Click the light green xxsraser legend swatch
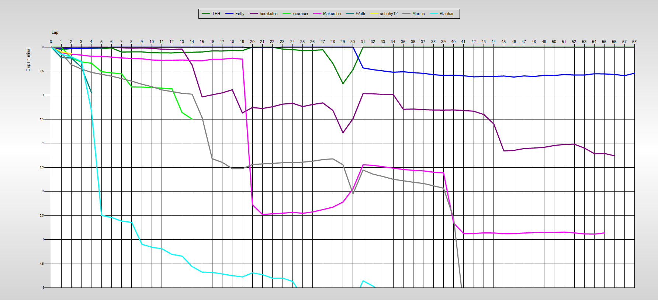Screen dimensions: 658x300 [x=287, y=14]
